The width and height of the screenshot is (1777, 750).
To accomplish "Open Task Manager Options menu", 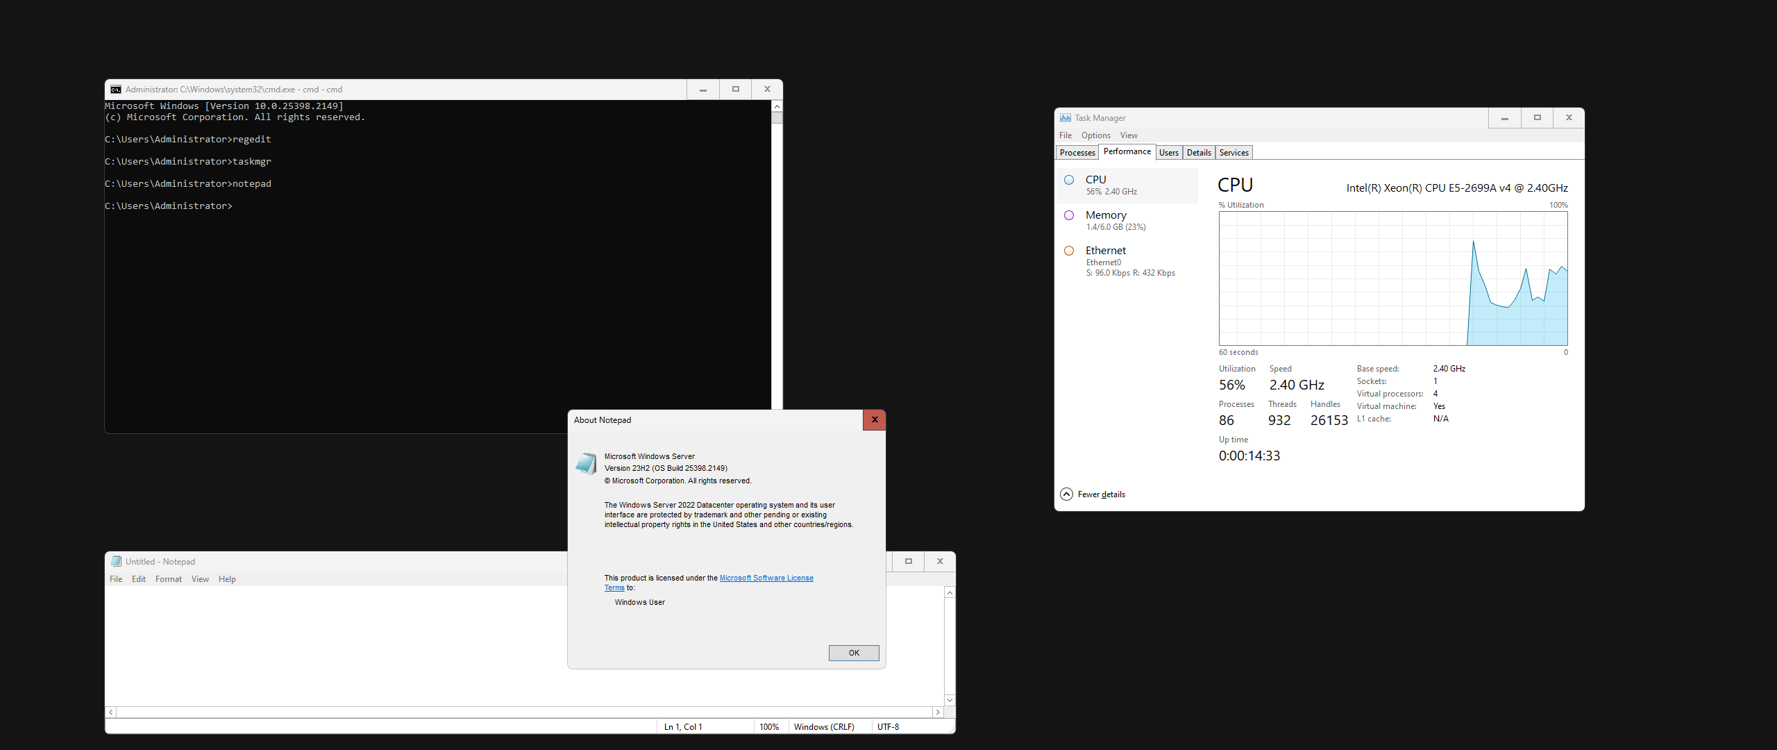I will [1095, 135].
